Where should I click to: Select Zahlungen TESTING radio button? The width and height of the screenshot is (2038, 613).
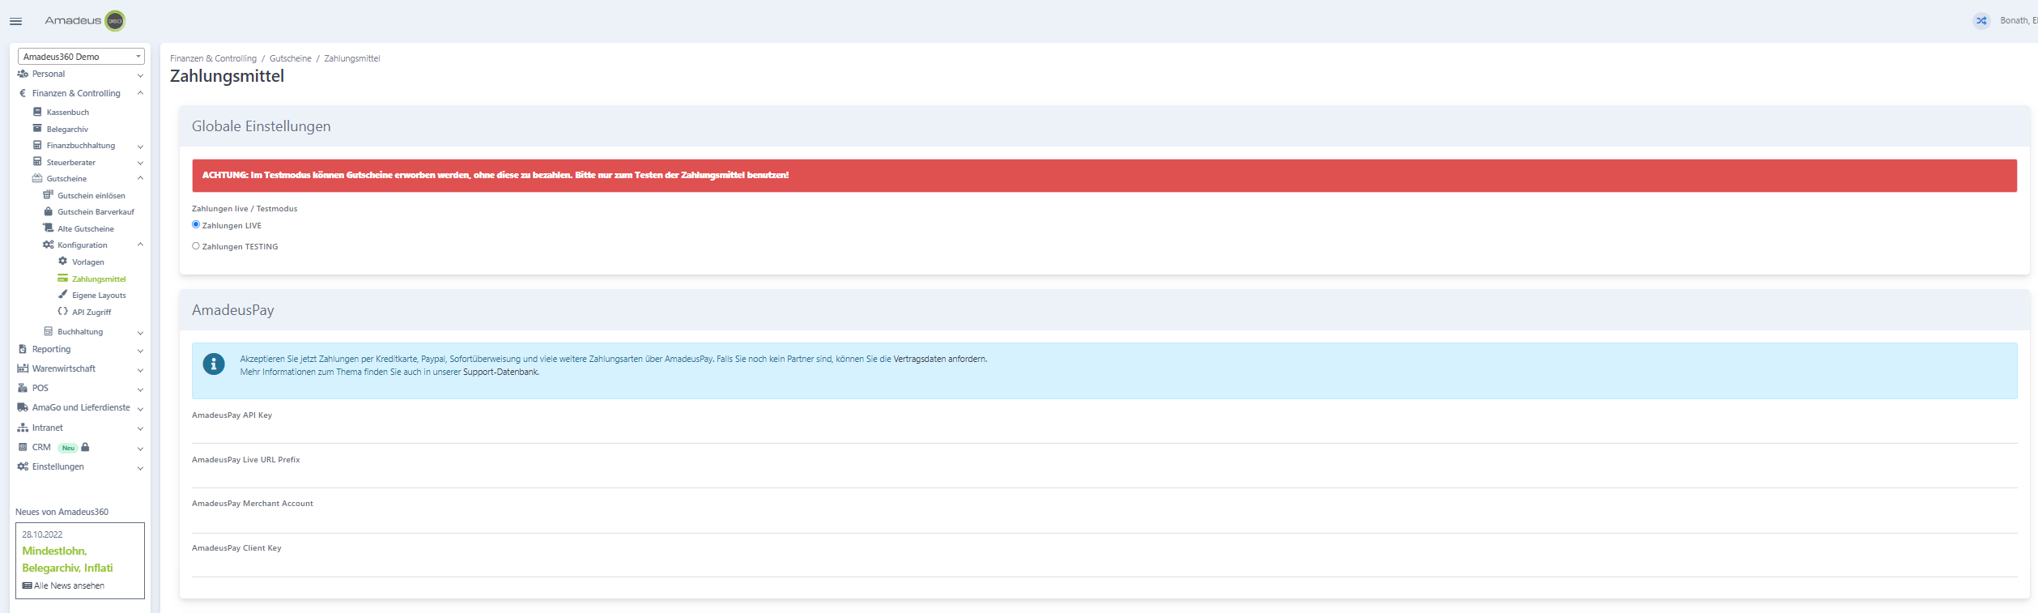[x=196, y=245]
